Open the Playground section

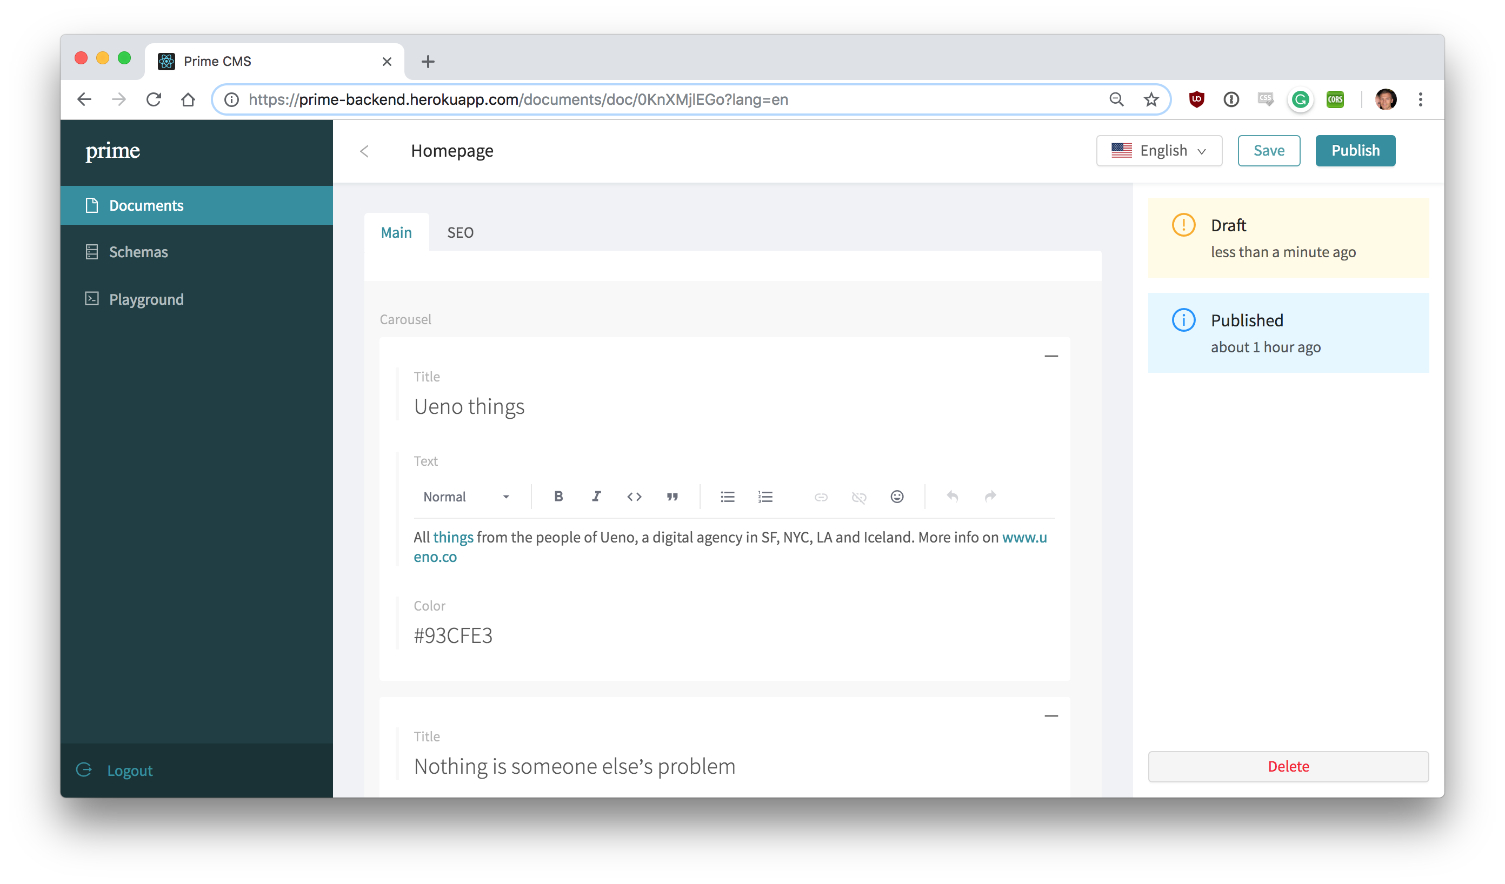(x=146, y=299)
